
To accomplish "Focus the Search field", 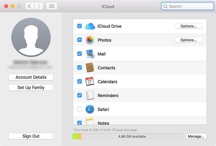I will click(188, 6).
